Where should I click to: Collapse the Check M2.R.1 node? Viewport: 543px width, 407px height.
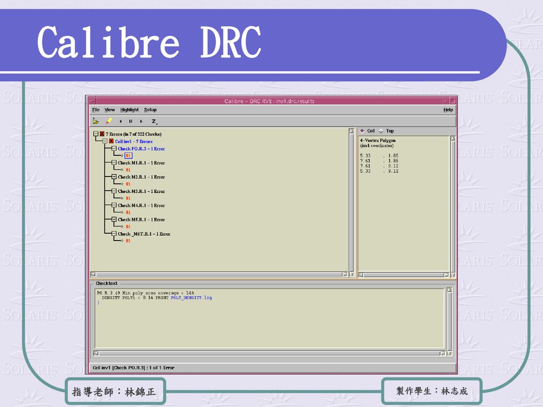(114, 177)
